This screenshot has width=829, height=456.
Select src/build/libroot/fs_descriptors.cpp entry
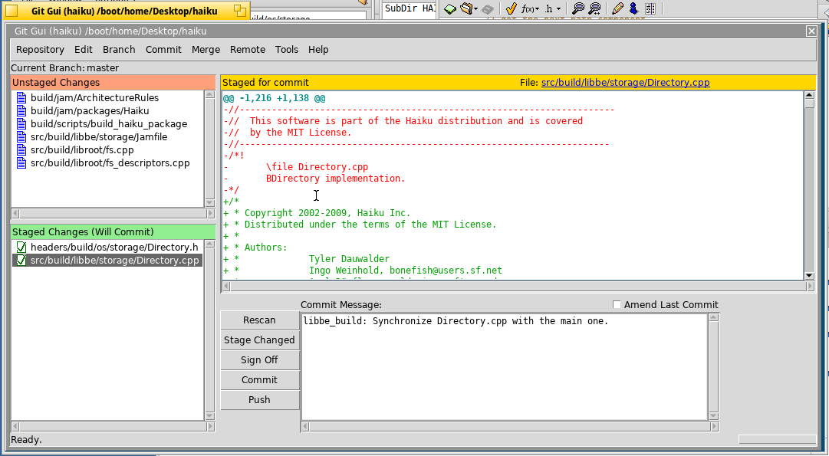pyautogui.click(x=110, y=162)
